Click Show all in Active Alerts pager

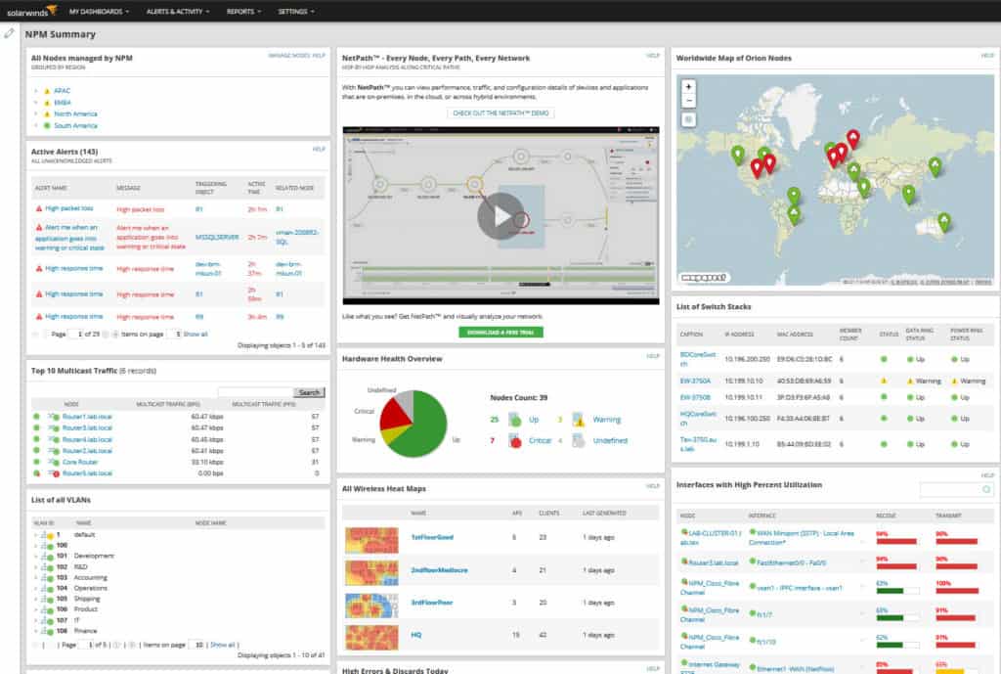[x=196, y=335]
